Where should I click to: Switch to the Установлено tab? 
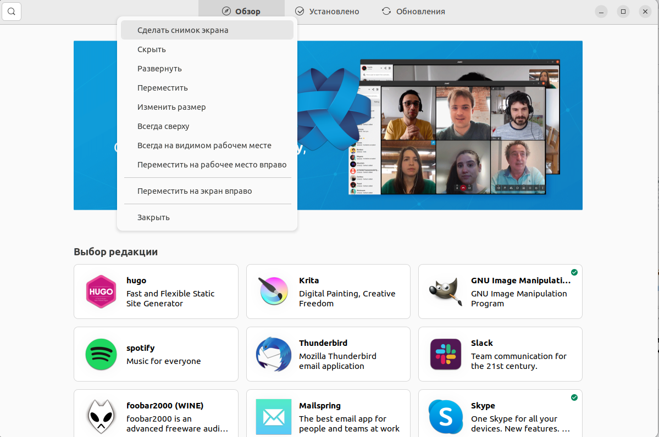[x=327, y=12]
